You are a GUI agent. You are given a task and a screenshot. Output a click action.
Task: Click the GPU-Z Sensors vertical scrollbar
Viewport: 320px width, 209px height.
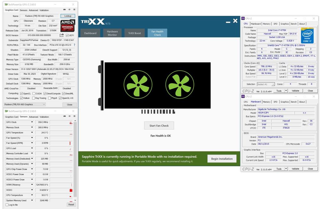coord(75,160)
